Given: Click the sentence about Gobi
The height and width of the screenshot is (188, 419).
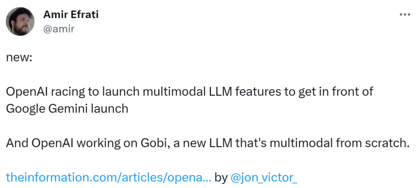Looking at the screenshot, I should pos(208,143).
